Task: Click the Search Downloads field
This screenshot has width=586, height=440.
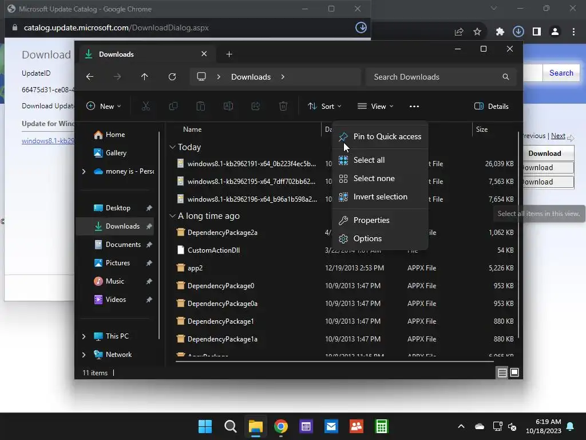Action: tap(441, 77)
